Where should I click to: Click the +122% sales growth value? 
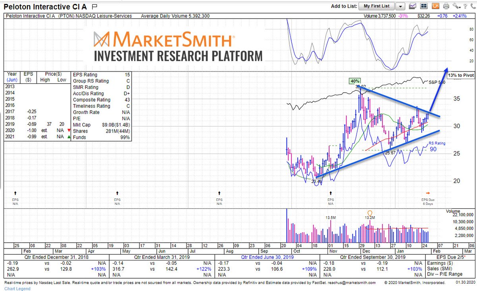pyautogui.click(x=204, y=269)
